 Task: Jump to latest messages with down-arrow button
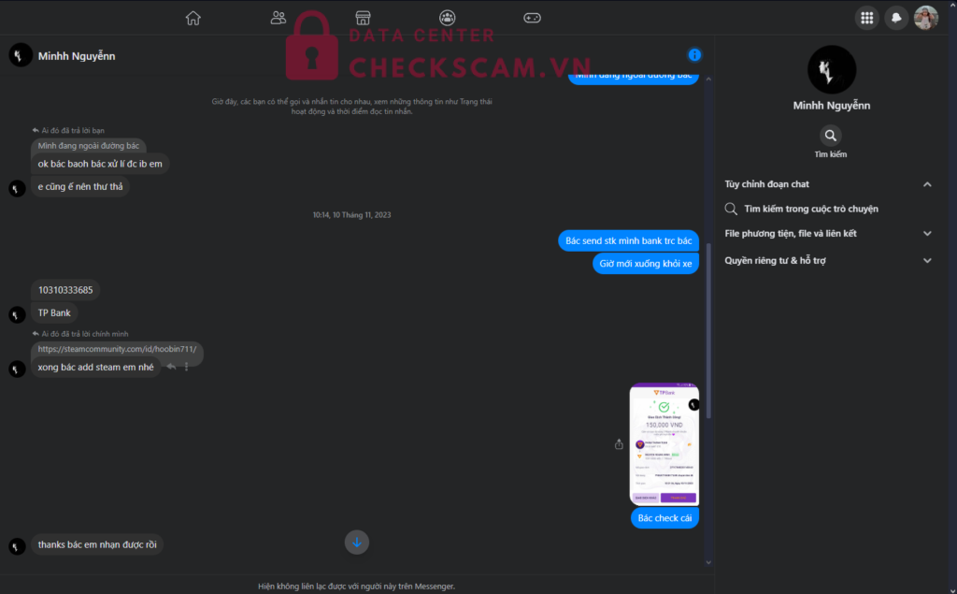point(357,542)
